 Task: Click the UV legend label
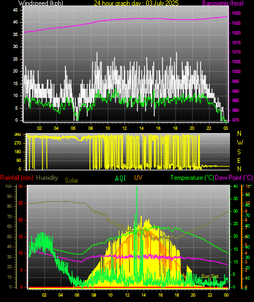[138, 178]
